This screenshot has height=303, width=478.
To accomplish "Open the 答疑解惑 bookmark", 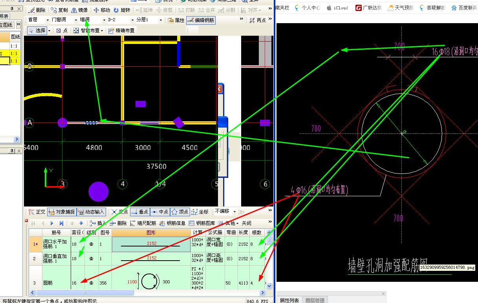I will (432, 7).
